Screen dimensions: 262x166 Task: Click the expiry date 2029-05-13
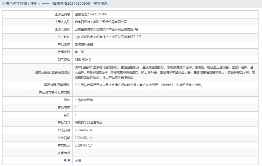83,145
